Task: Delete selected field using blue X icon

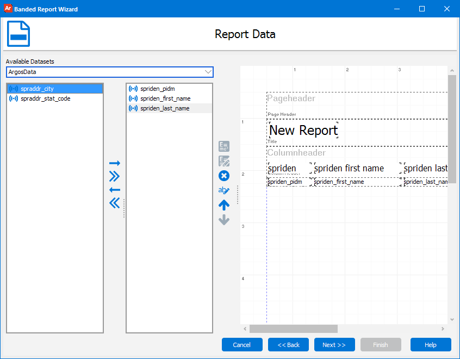Action: 224,176
